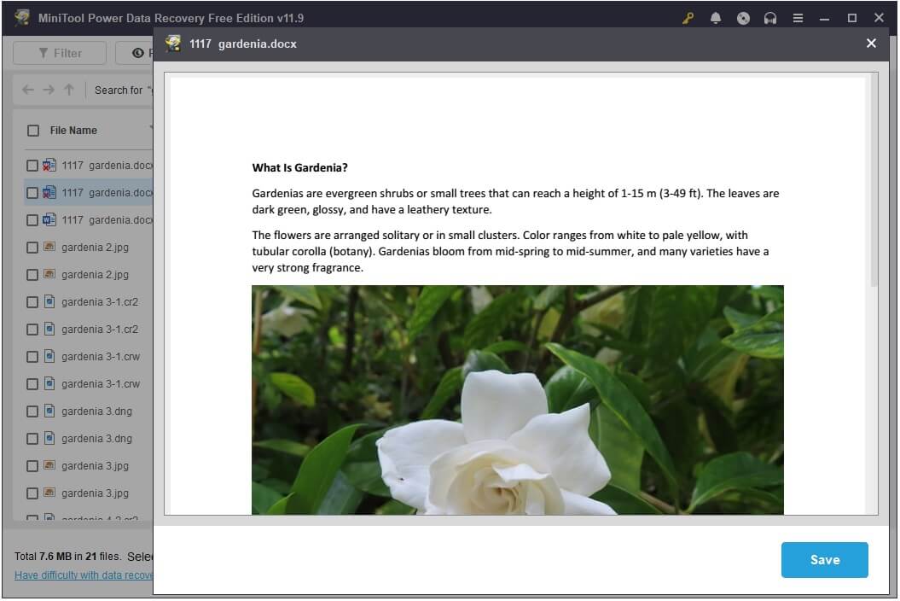Click file icon of first gardenia 3-1.cr2
Image resolution: width=900 pixels, height=601 pixels.
49,301
